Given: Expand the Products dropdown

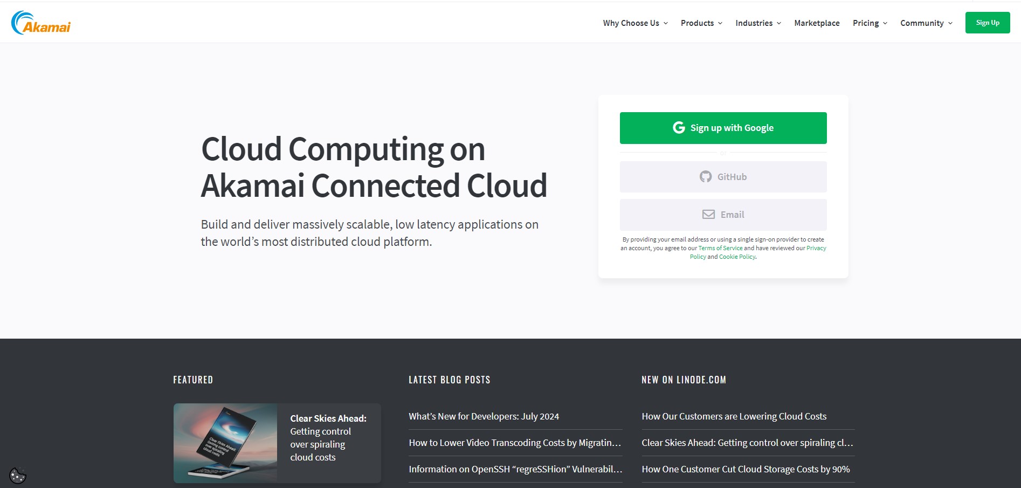Looking at the screenshot, I should [698, 23].
